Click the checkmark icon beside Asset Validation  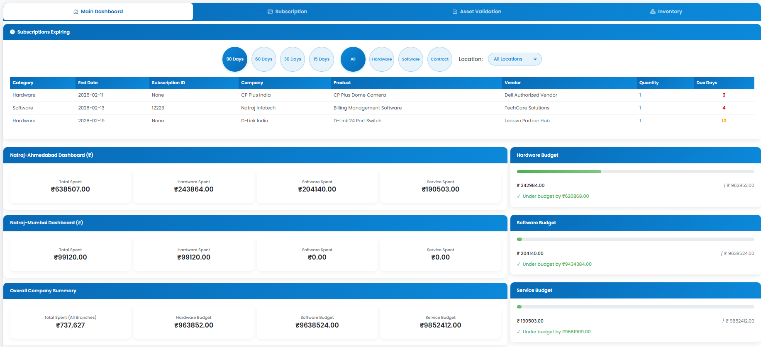click(455, 12)
